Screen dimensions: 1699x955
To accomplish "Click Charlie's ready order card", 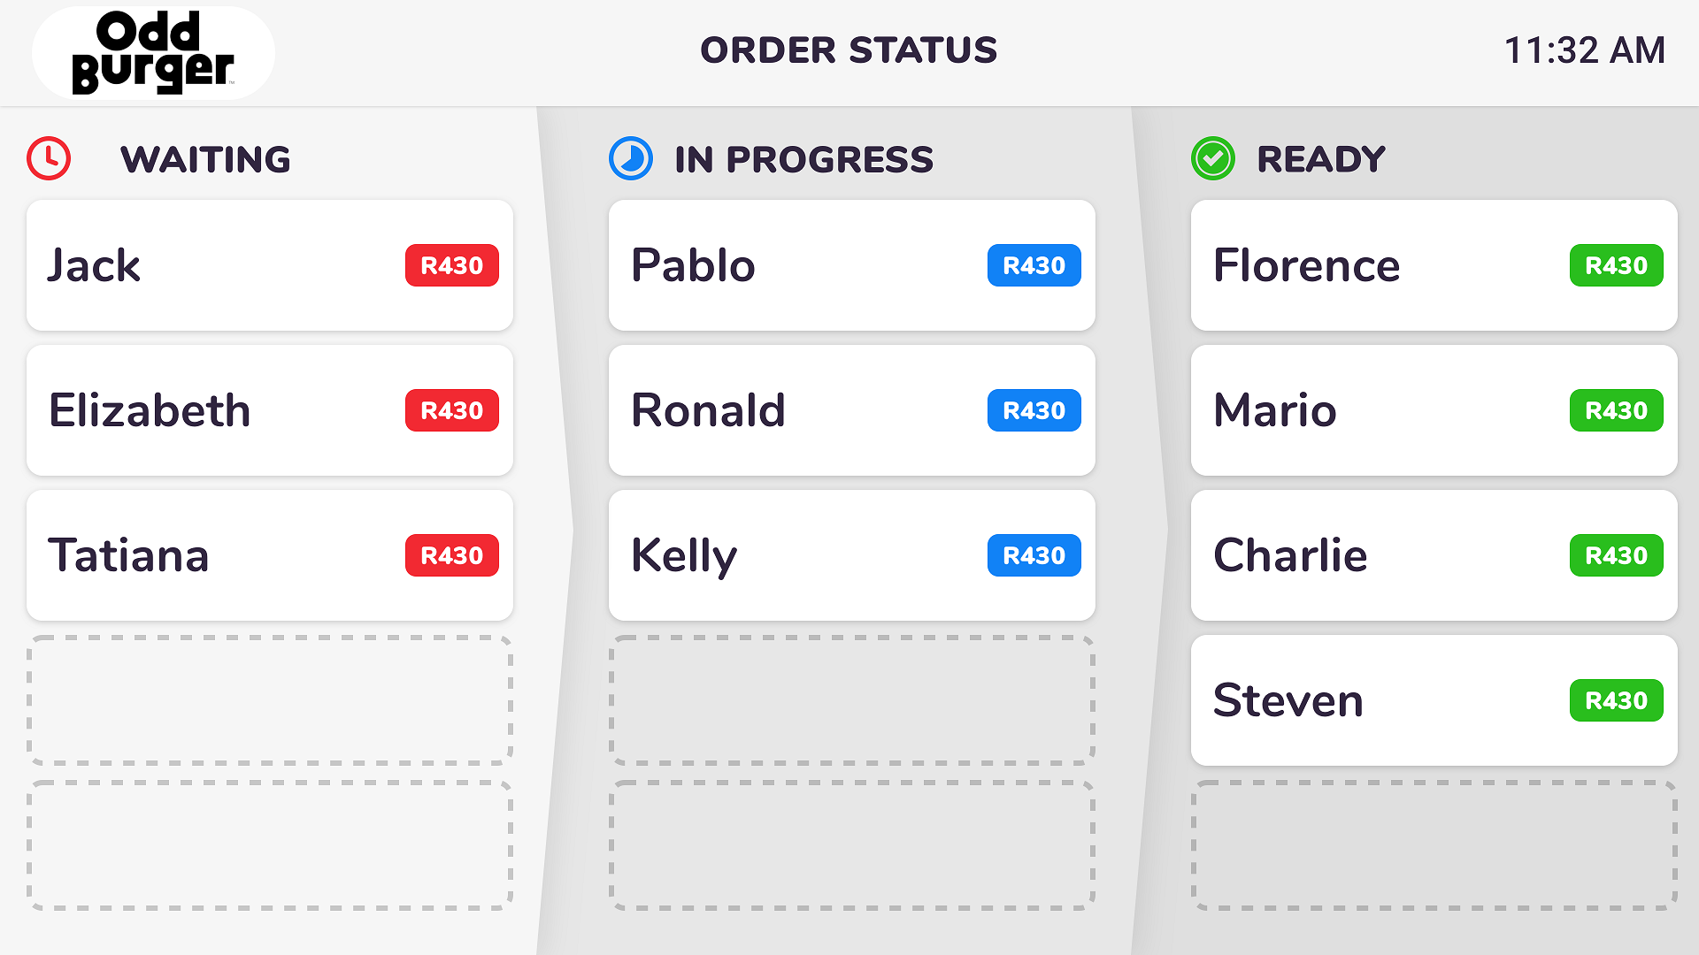I will 1434,555.
